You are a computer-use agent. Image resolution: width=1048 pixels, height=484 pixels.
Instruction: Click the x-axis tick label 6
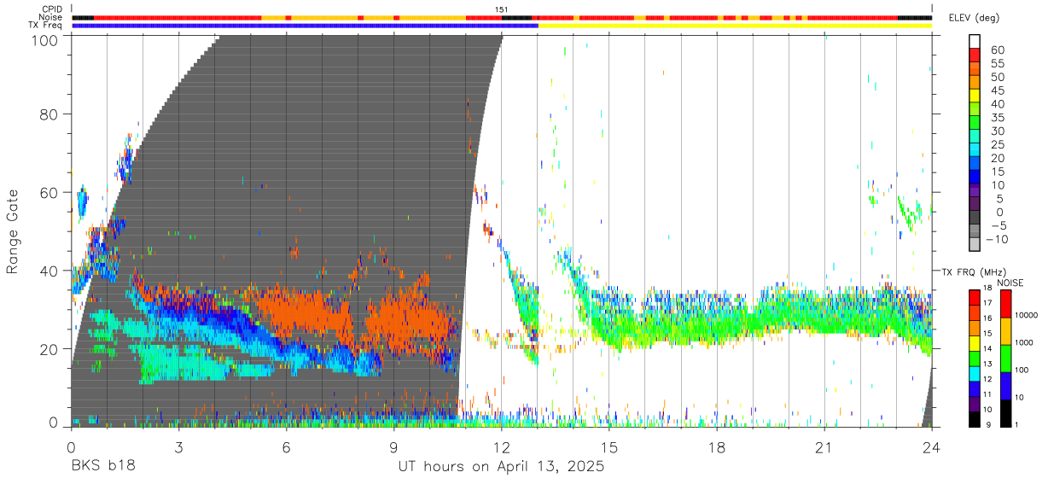[286, 447]
